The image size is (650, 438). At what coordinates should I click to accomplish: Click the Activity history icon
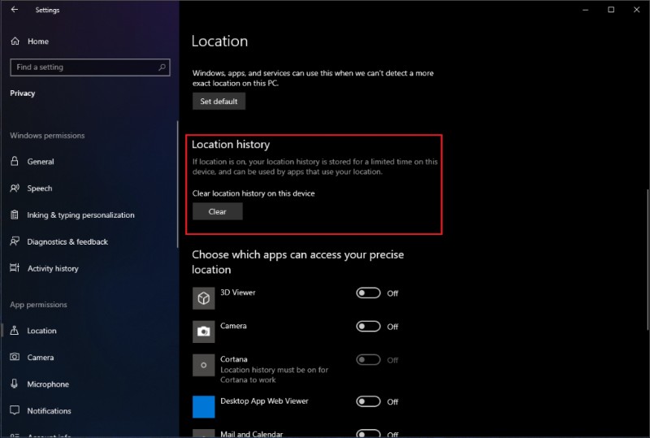click(x=15, y=268)
